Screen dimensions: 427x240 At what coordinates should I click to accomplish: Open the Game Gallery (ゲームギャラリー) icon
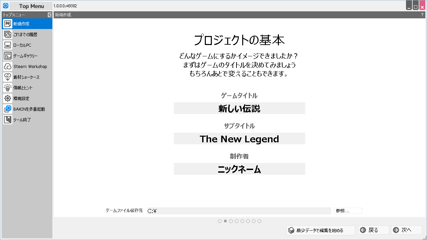(x=8, y=56)
